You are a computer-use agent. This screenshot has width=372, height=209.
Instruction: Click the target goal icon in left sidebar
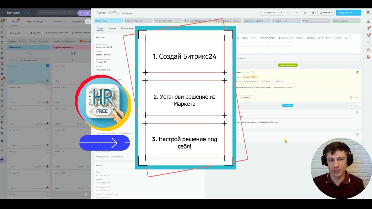click(2, 32)
